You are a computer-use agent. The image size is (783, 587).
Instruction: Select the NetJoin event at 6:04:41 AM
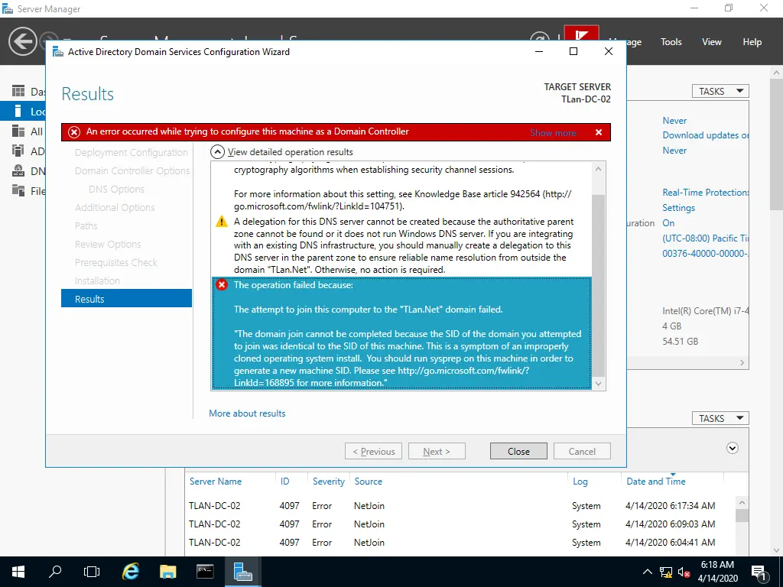tap(460, 543)
